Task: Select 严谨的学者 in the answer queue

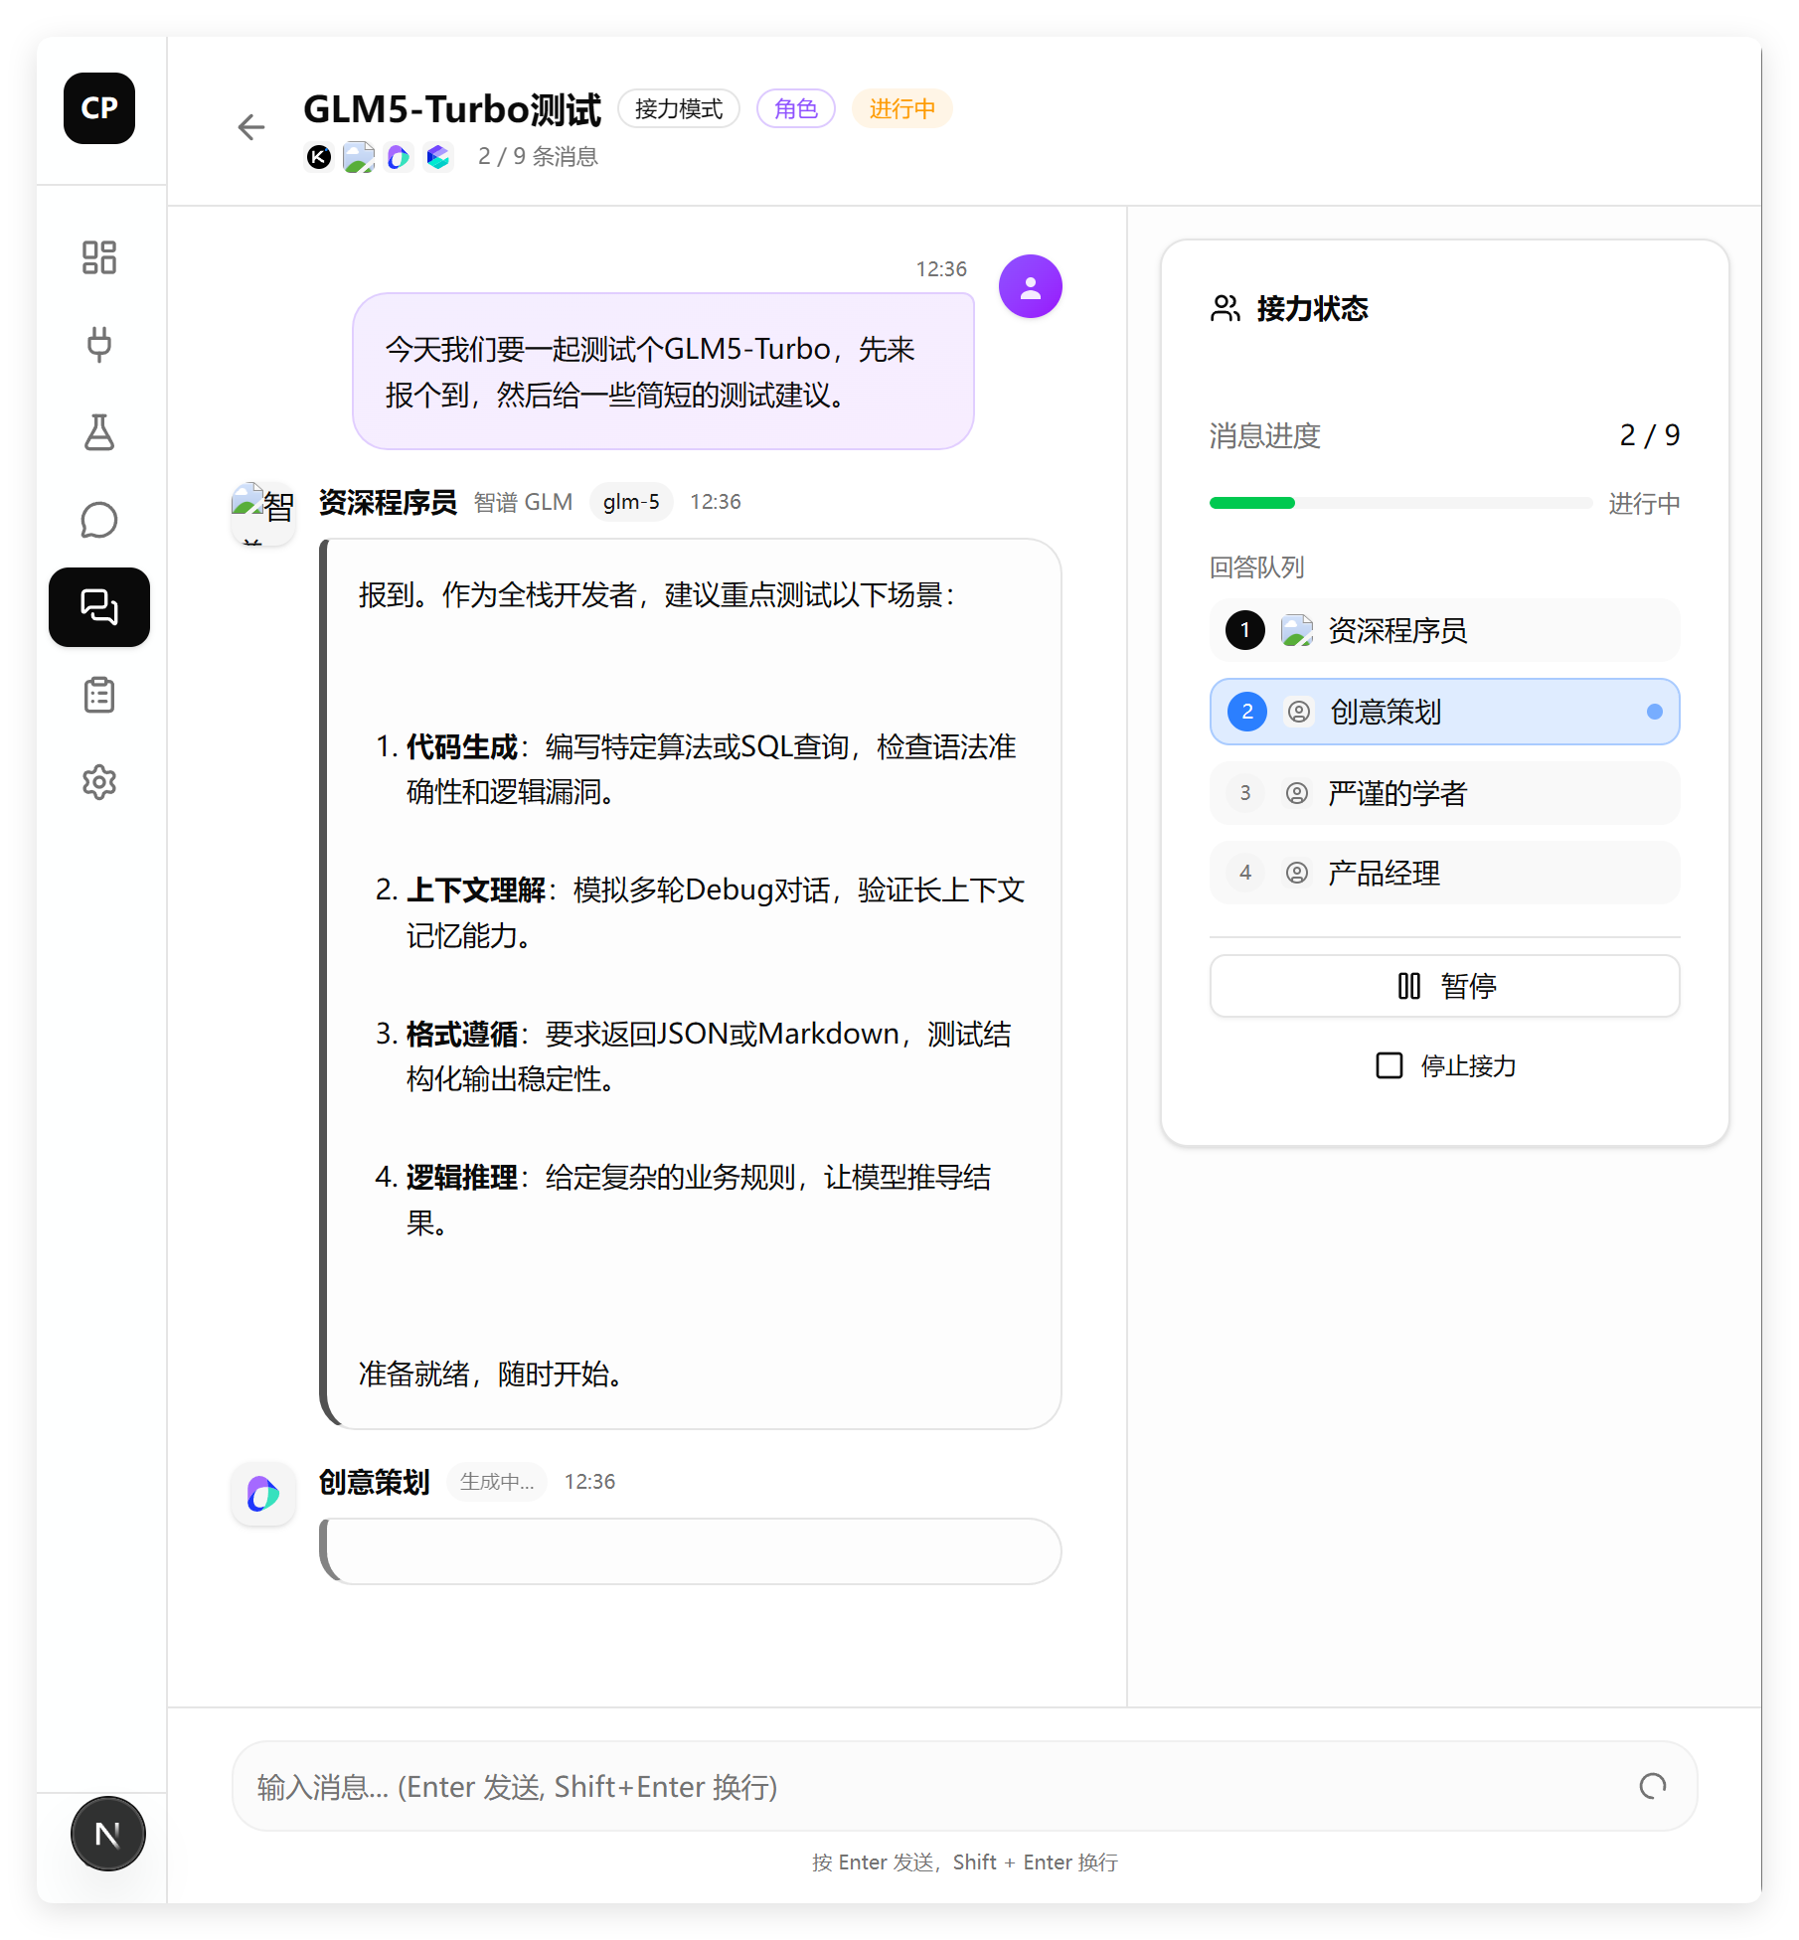Action: coord(1444,793)
